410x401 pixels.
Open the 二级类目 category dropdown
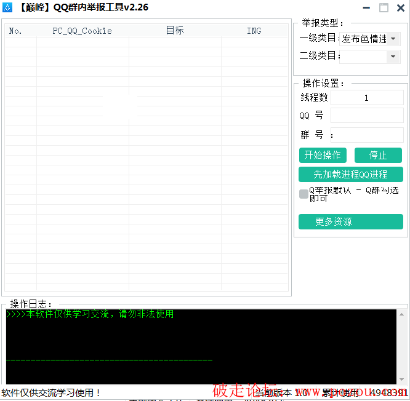point(370,57)
